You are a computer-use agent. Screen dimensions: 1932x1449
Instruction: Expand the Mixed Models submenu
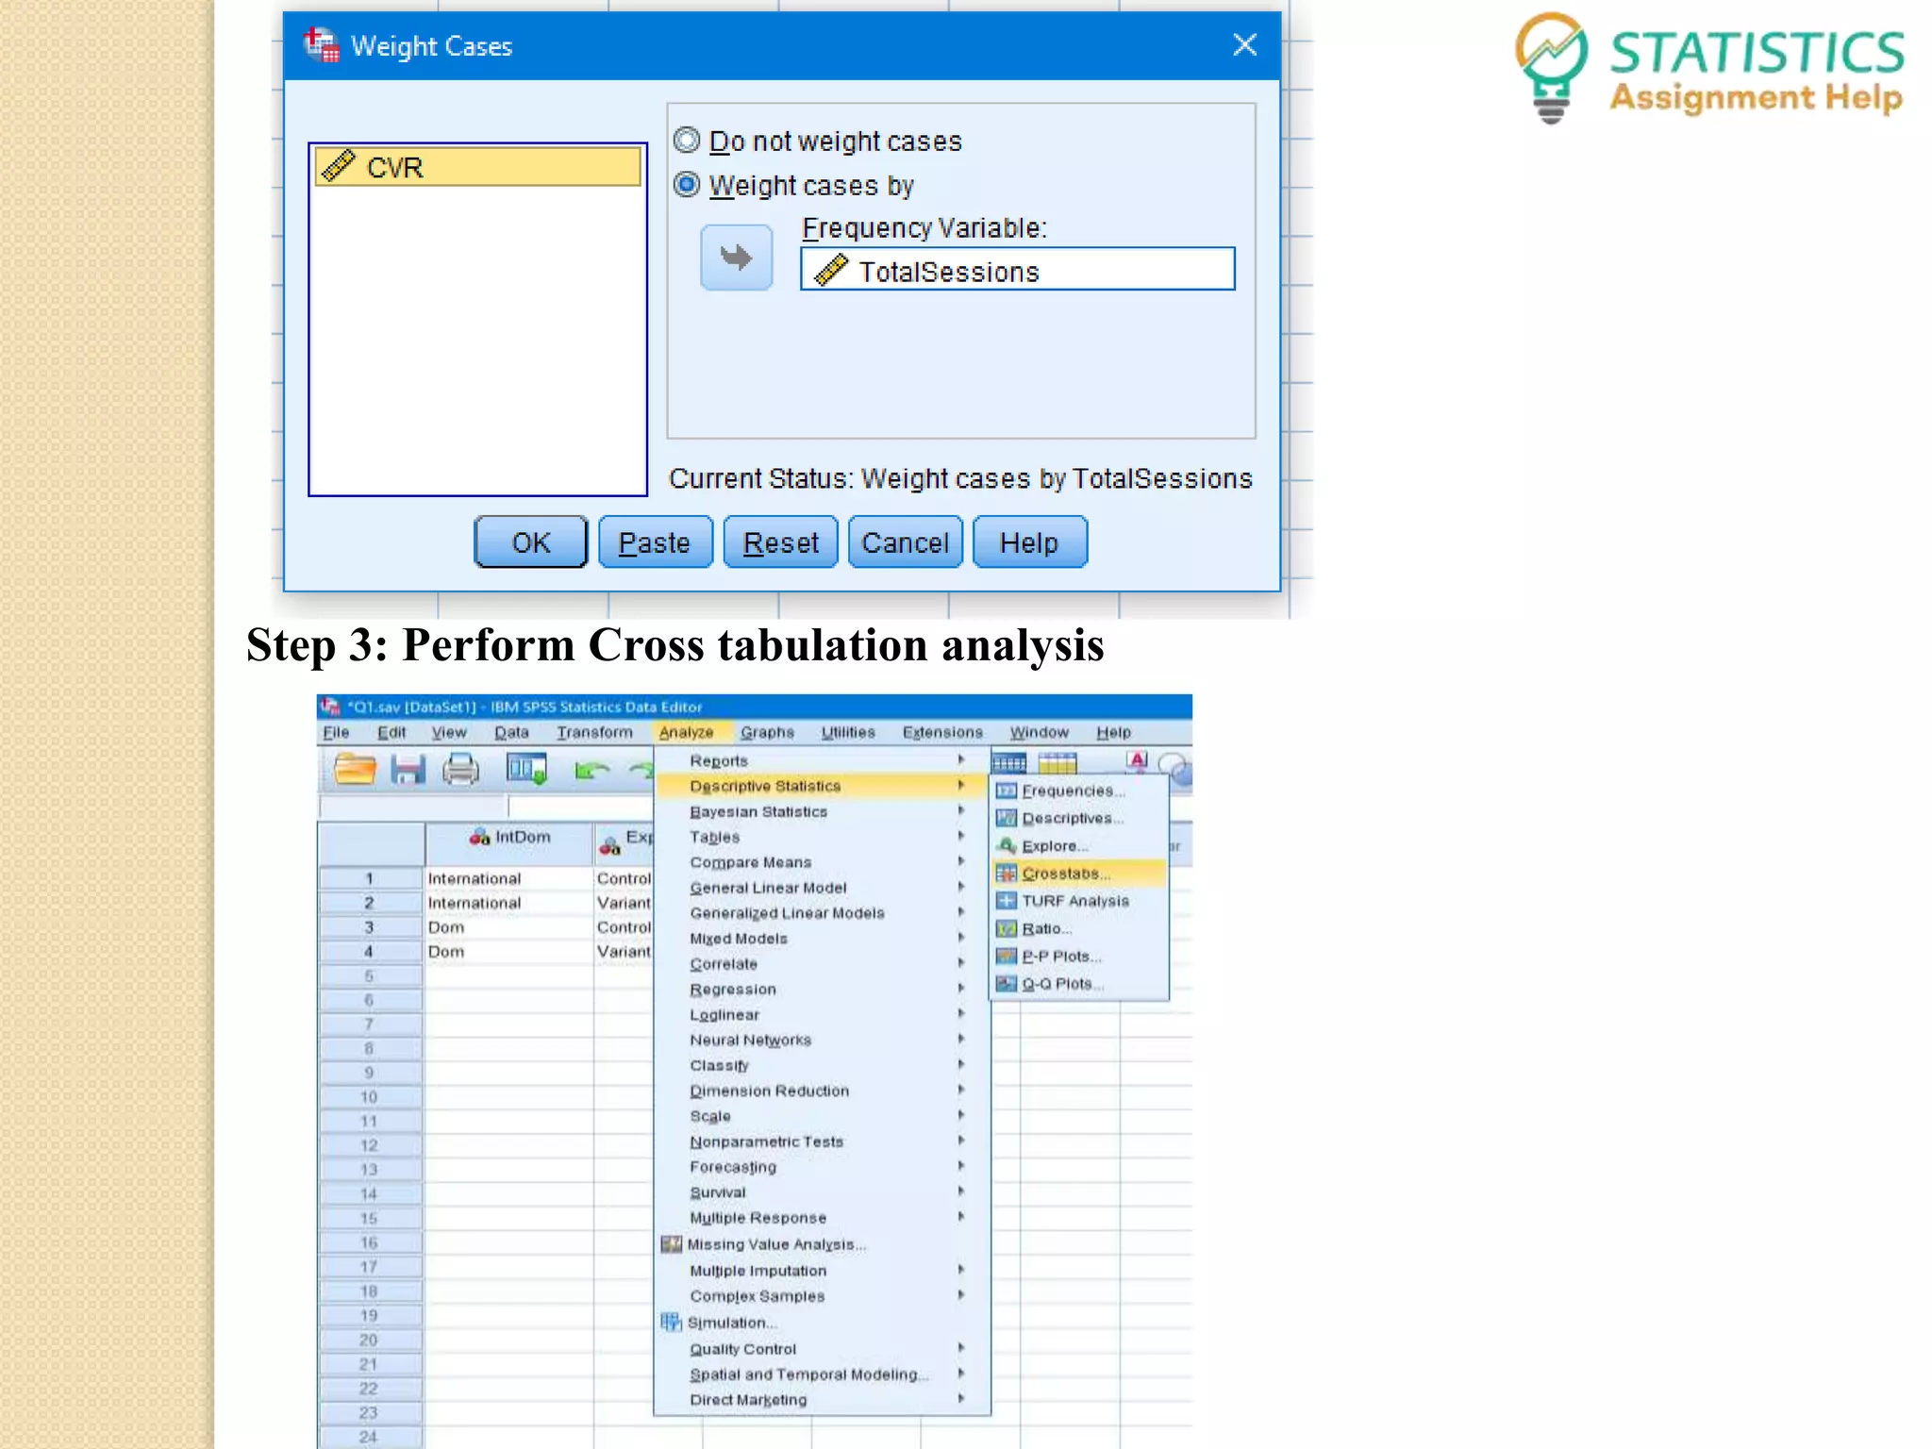(821, 939)
